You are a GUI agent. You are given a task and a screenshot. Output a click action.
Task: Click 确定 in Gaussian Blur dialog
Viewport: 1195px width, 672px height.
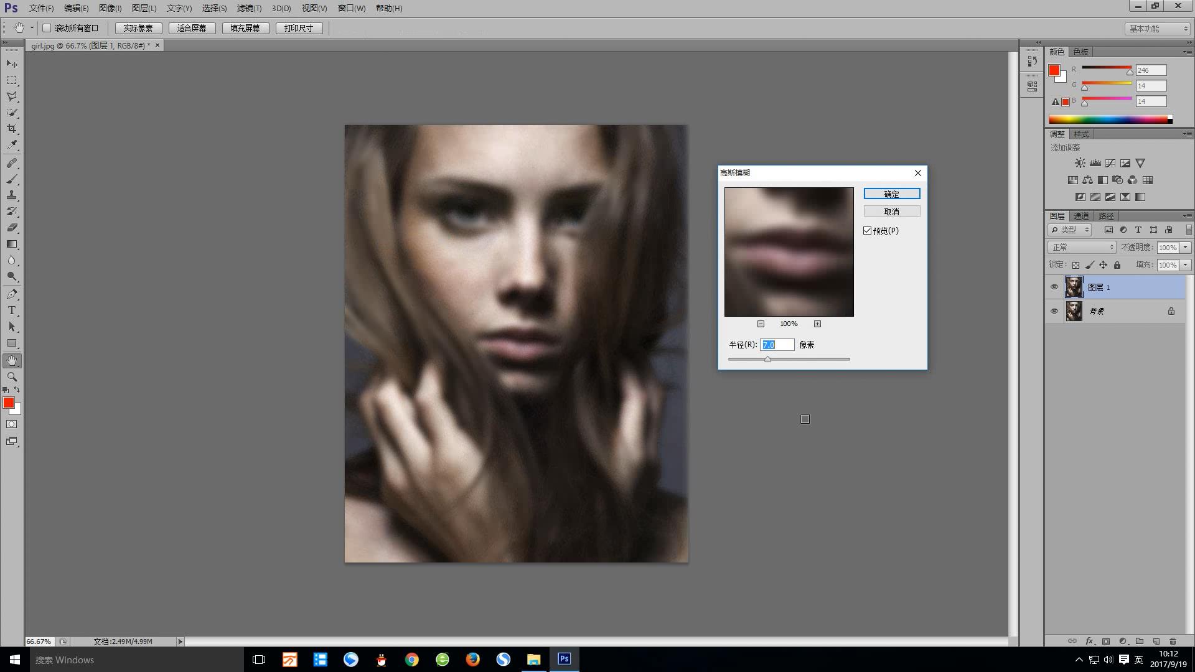[891, 194]
